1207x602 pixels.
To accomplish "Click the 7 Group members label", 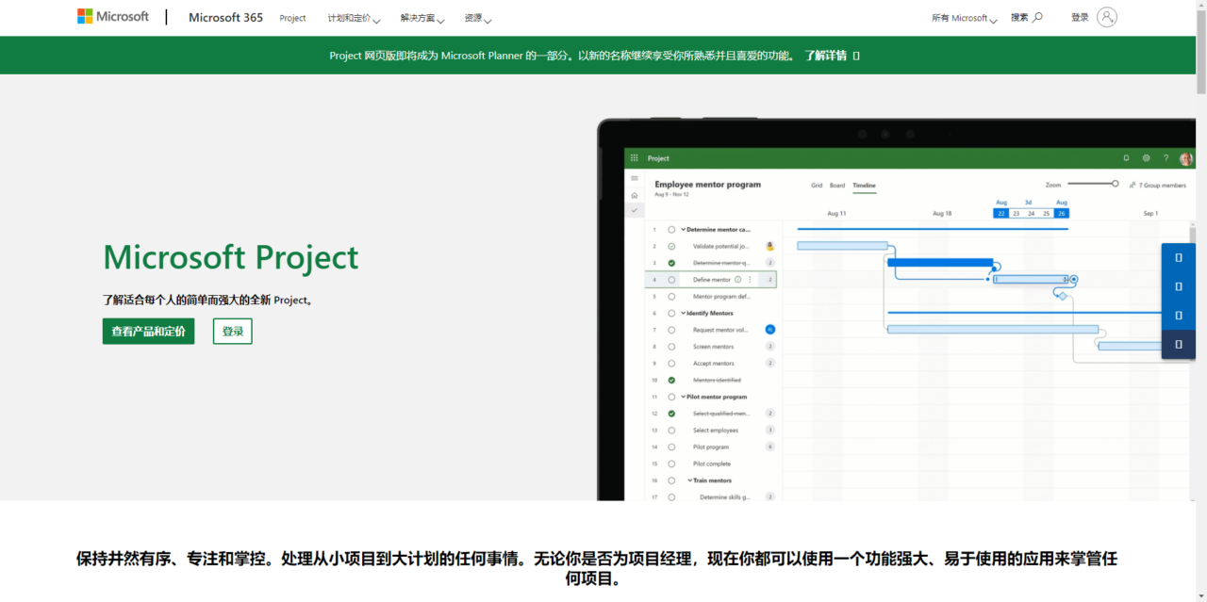I will pos(1163,186).
